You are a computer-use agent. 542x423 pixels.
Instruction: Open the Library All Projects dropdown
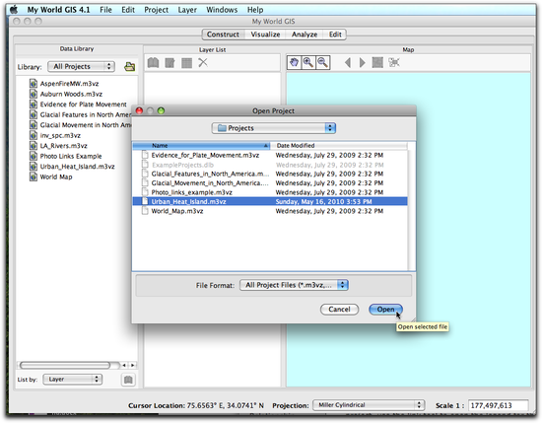(81, 66)
